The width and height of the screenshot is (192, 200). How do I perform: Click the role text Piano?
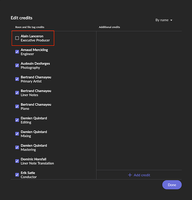pos(25,108)
